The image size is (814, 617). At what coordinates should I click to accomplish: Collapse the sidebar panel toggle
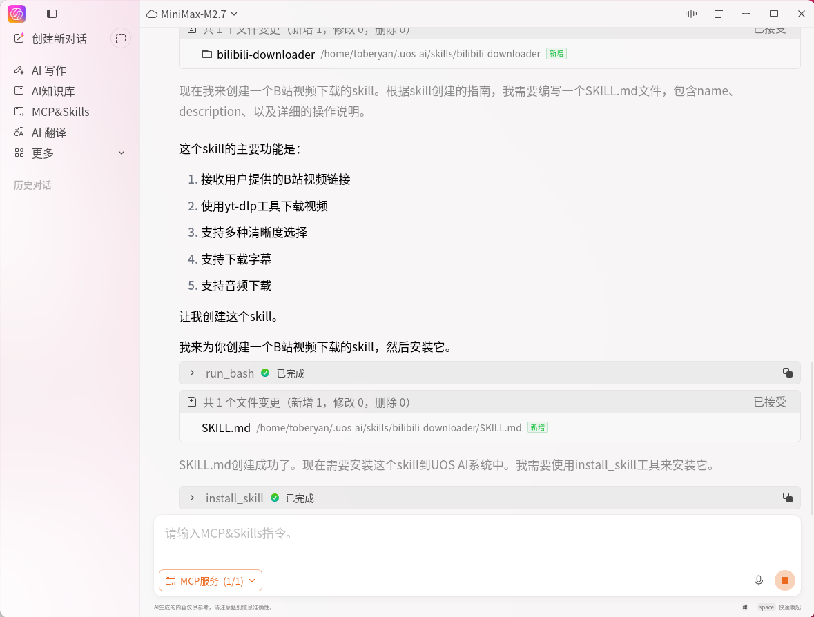click(x=51, y=14)
